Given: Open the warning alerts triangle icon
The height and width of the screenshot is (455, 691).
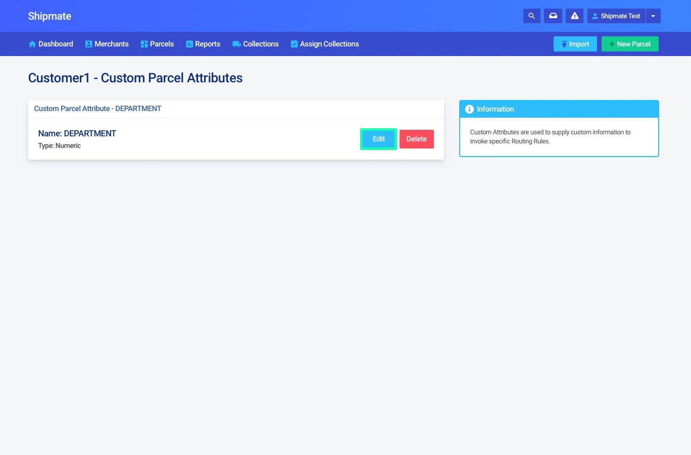Looking at the screenshot, I should pos(575,16).
